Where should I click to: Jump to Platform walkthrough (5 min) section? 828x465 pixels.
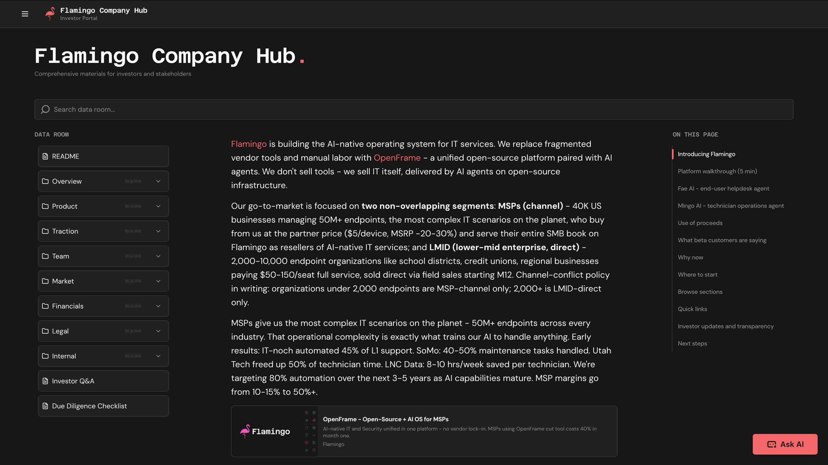(717, 171)
